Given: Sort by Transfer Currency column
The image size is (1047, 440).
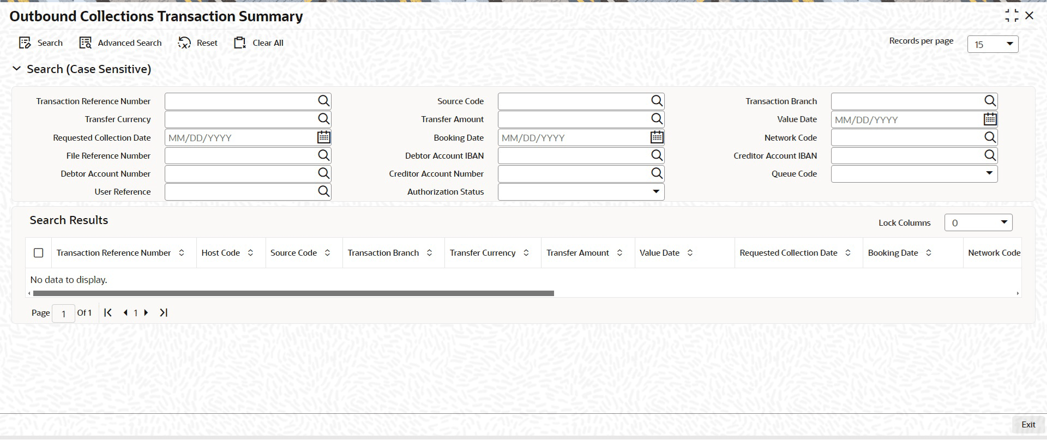Looking at the screenshot, I should 526,253.
